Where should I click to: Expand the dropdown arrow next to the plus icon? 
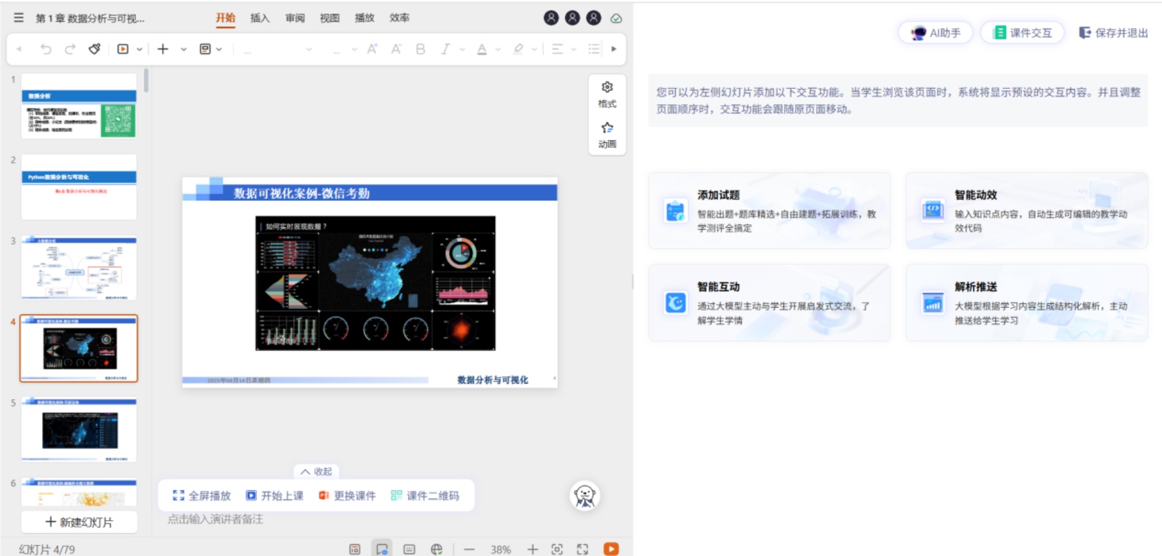coord(184,49)
